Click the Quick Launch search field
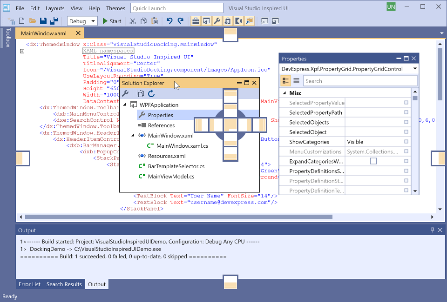 click(x=177, y=8)
